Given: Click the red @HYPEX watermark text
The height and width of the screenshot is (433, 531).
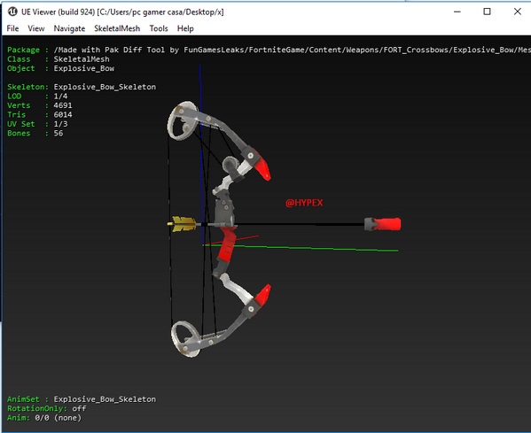Looking at the screenshot, I should click(304, 203).
